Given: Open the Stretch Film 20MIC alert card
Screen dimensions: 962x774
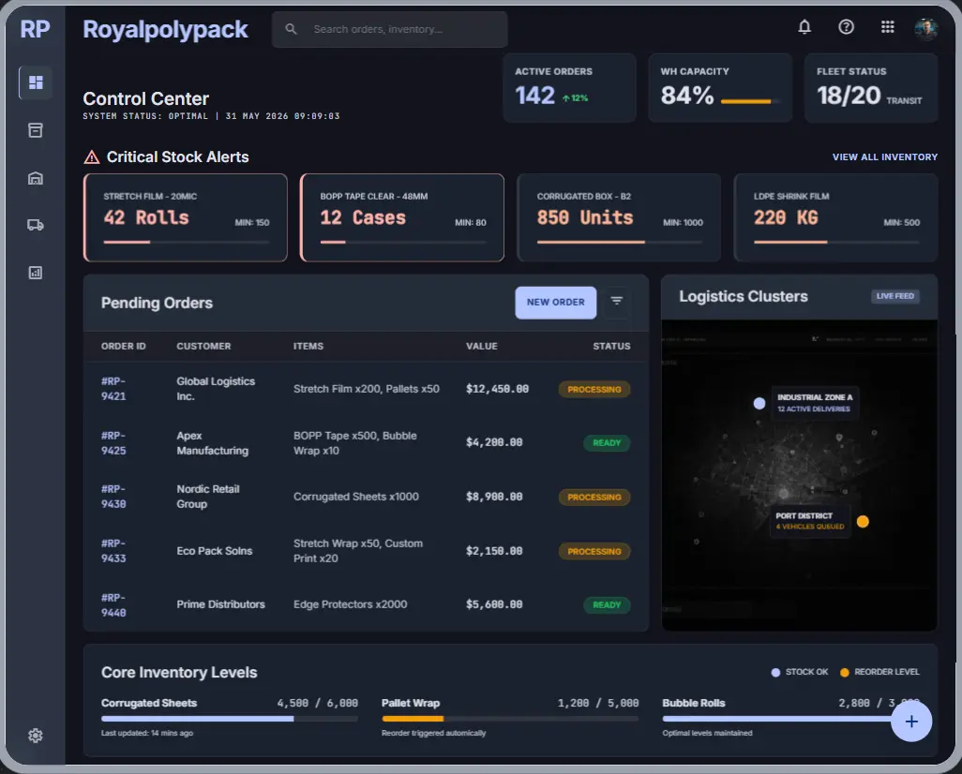Looking at the screenshot, I should [186, 217].
